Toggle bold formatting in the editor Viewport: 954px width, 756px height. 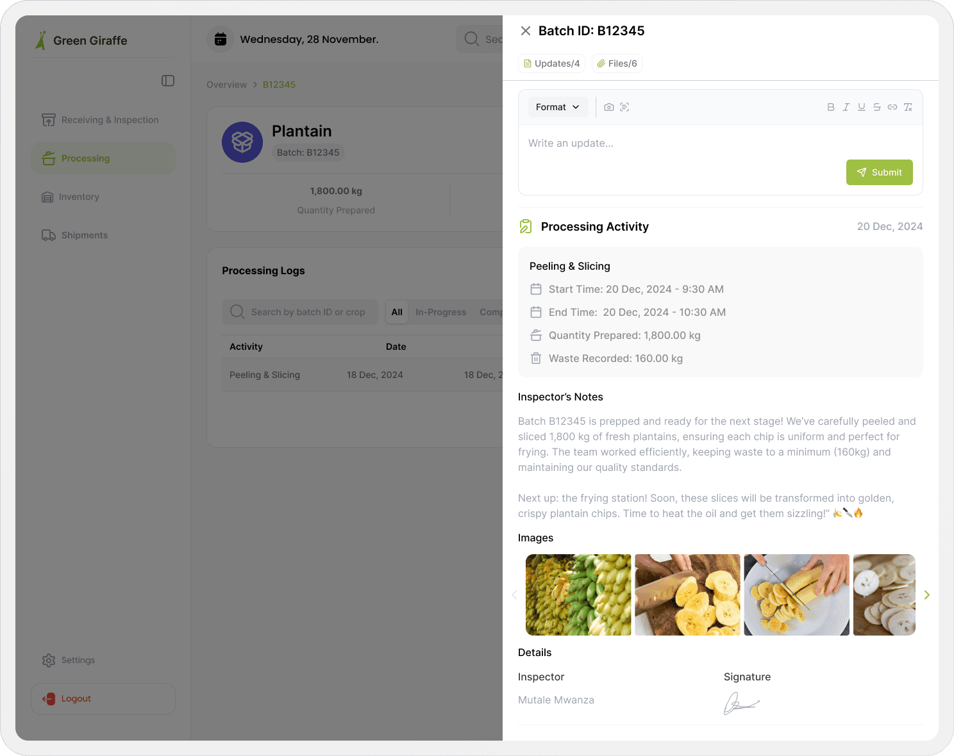pos(831,107)
